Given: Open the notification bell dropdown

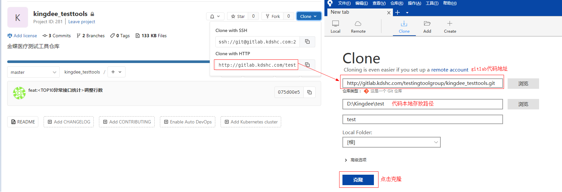Looking at the screenshot, I should coord(215,16).
